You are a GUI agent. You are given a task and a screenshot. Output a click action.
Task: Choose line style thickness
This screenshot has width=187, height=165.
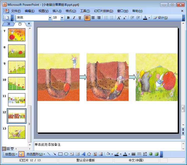(x=133, y=154)
